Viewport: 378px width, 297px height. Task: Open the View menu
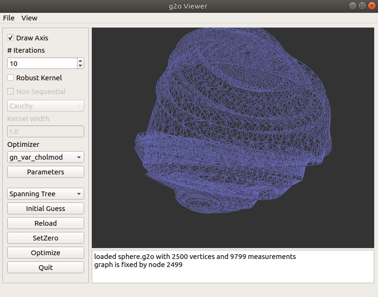tap(29, 18)
